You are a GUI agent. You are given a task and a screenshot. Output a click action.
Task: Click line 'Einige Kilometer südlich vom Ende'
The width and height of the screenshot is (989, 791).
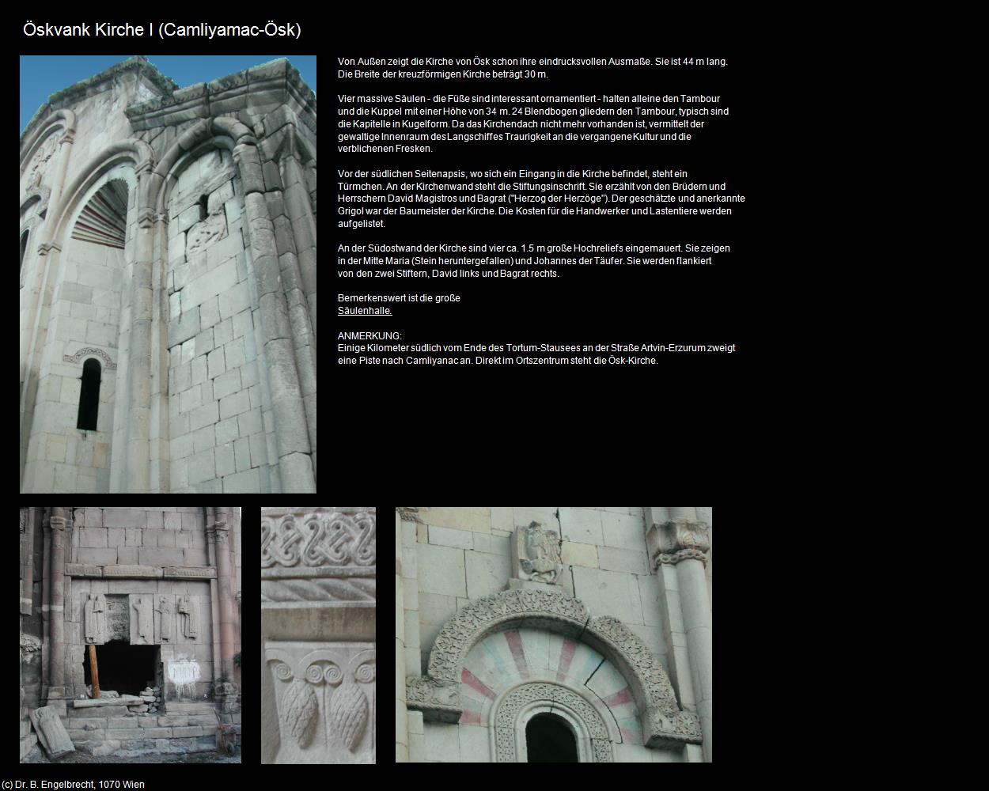536,348
